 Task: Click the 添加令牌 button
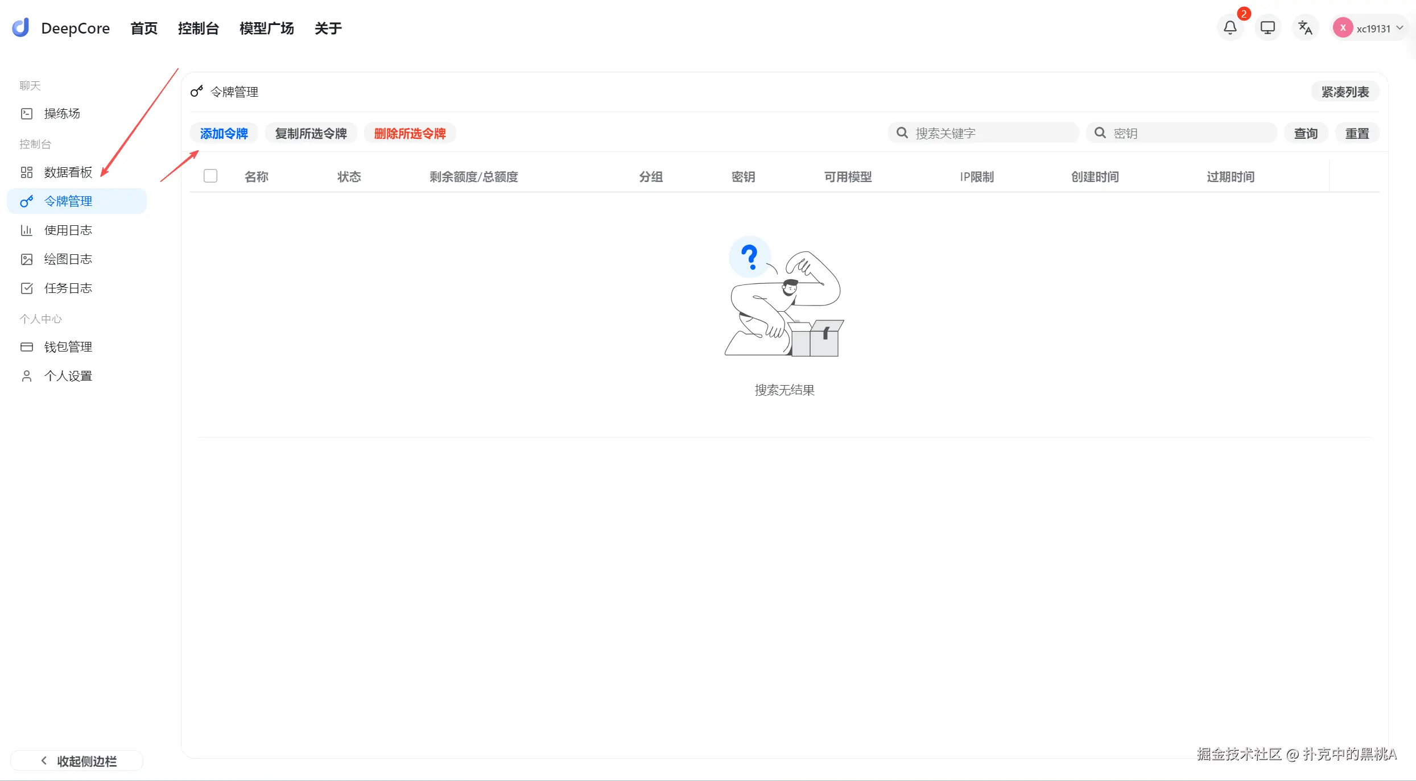pyautogui.click(x=224, y=134)
